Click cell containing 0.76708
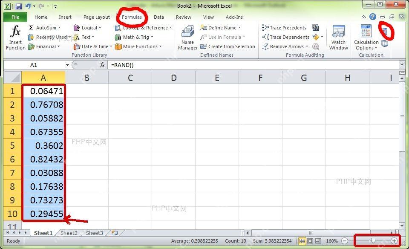 43,104
